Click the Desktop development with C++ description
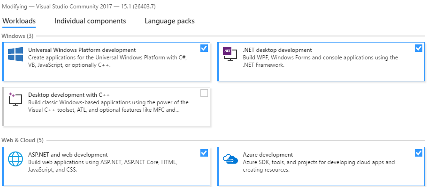Screen dimensions: 428x187 [x=108, y=106]
